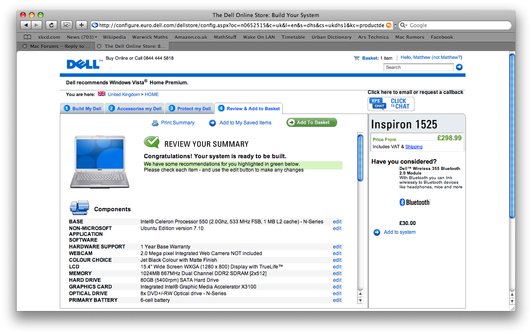This screenshot has width=532, height=334.
Task: Click arrow icon beside Add to My Saved Items
Action: [x=212, y=123]
